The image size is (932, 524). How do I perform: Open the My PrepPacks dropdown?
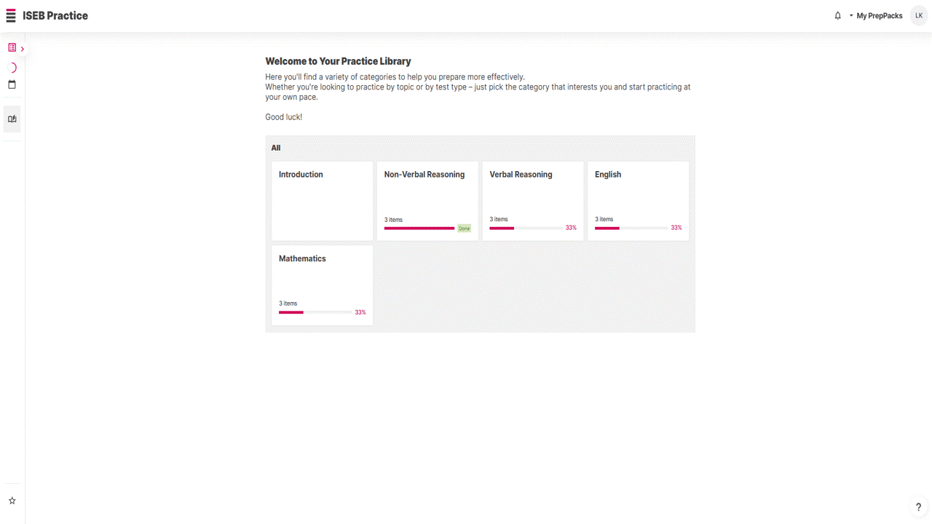click(876, 16)
